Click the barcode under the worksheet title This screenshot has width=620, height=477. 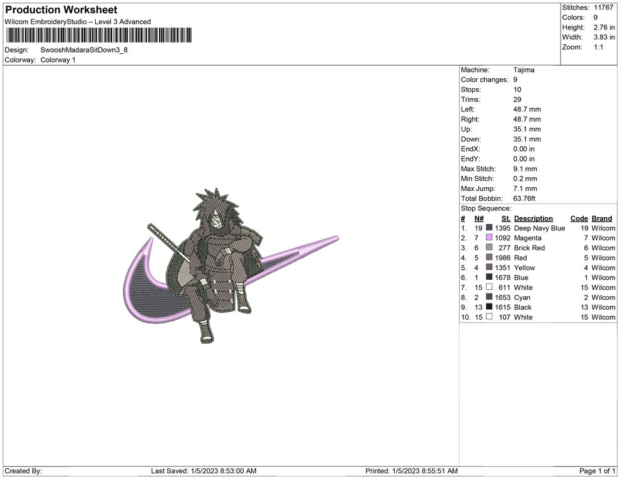pyautogui.click(x=99, y=35)
